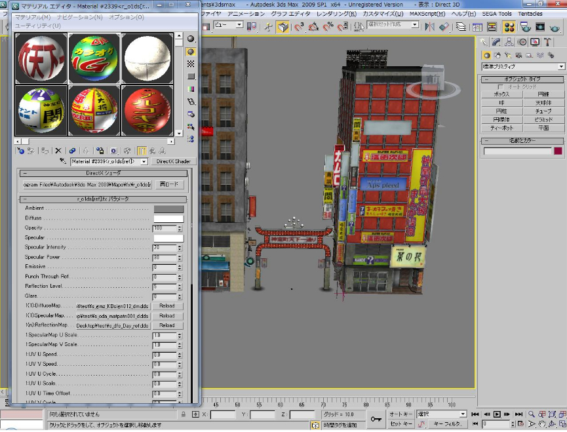
Task: Toggle オートキー auto key mode
Action: tap(401, 414)
